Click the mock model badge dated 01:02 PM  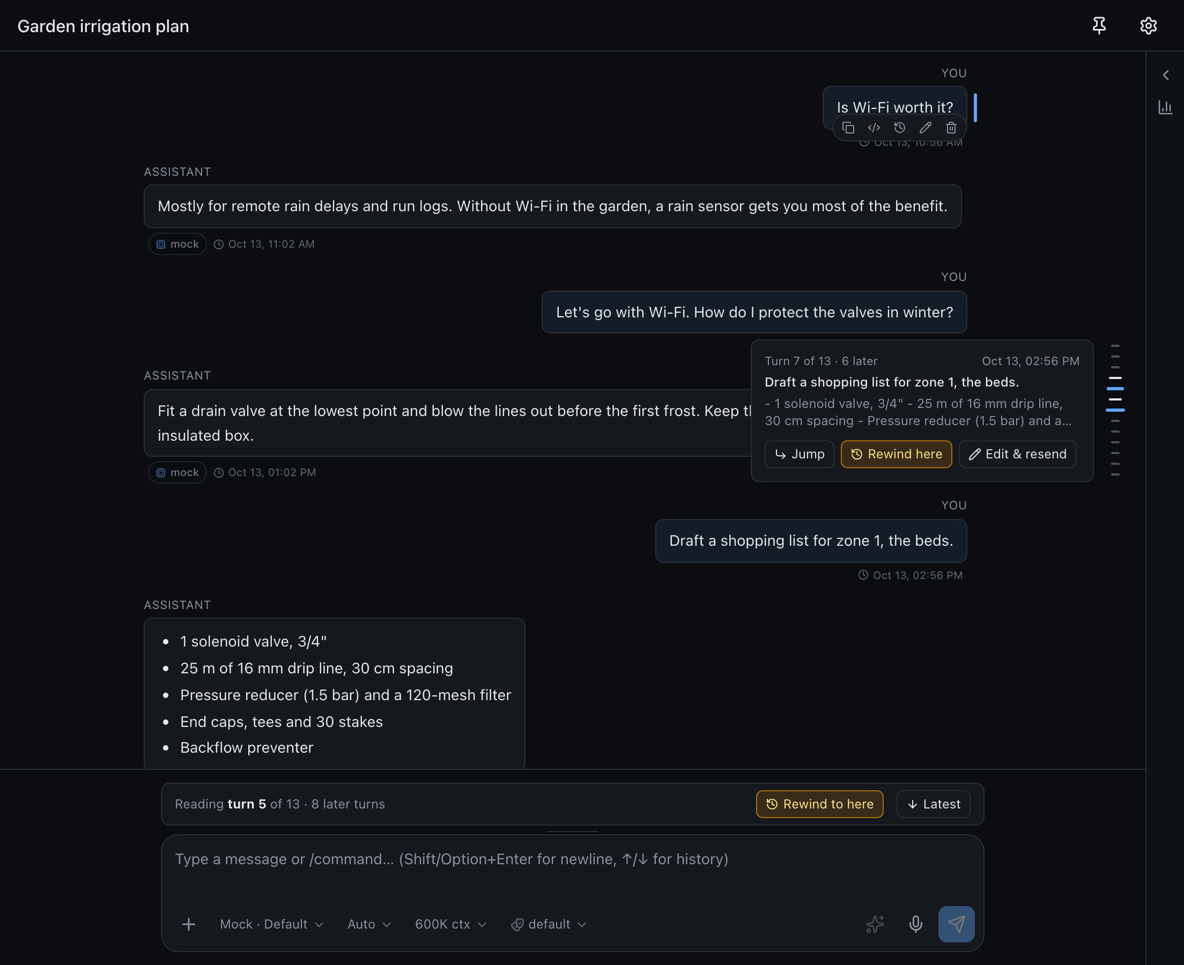[x=177, y=472]
